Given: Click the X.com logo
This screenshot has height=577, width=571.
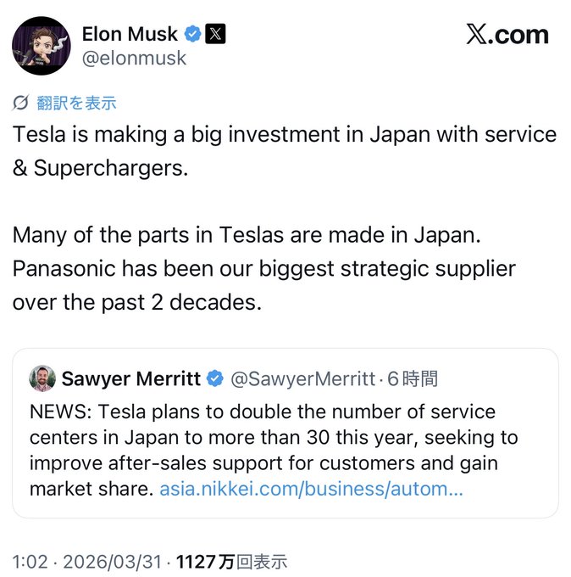Looking at the screenshot, I should point(507,35).
